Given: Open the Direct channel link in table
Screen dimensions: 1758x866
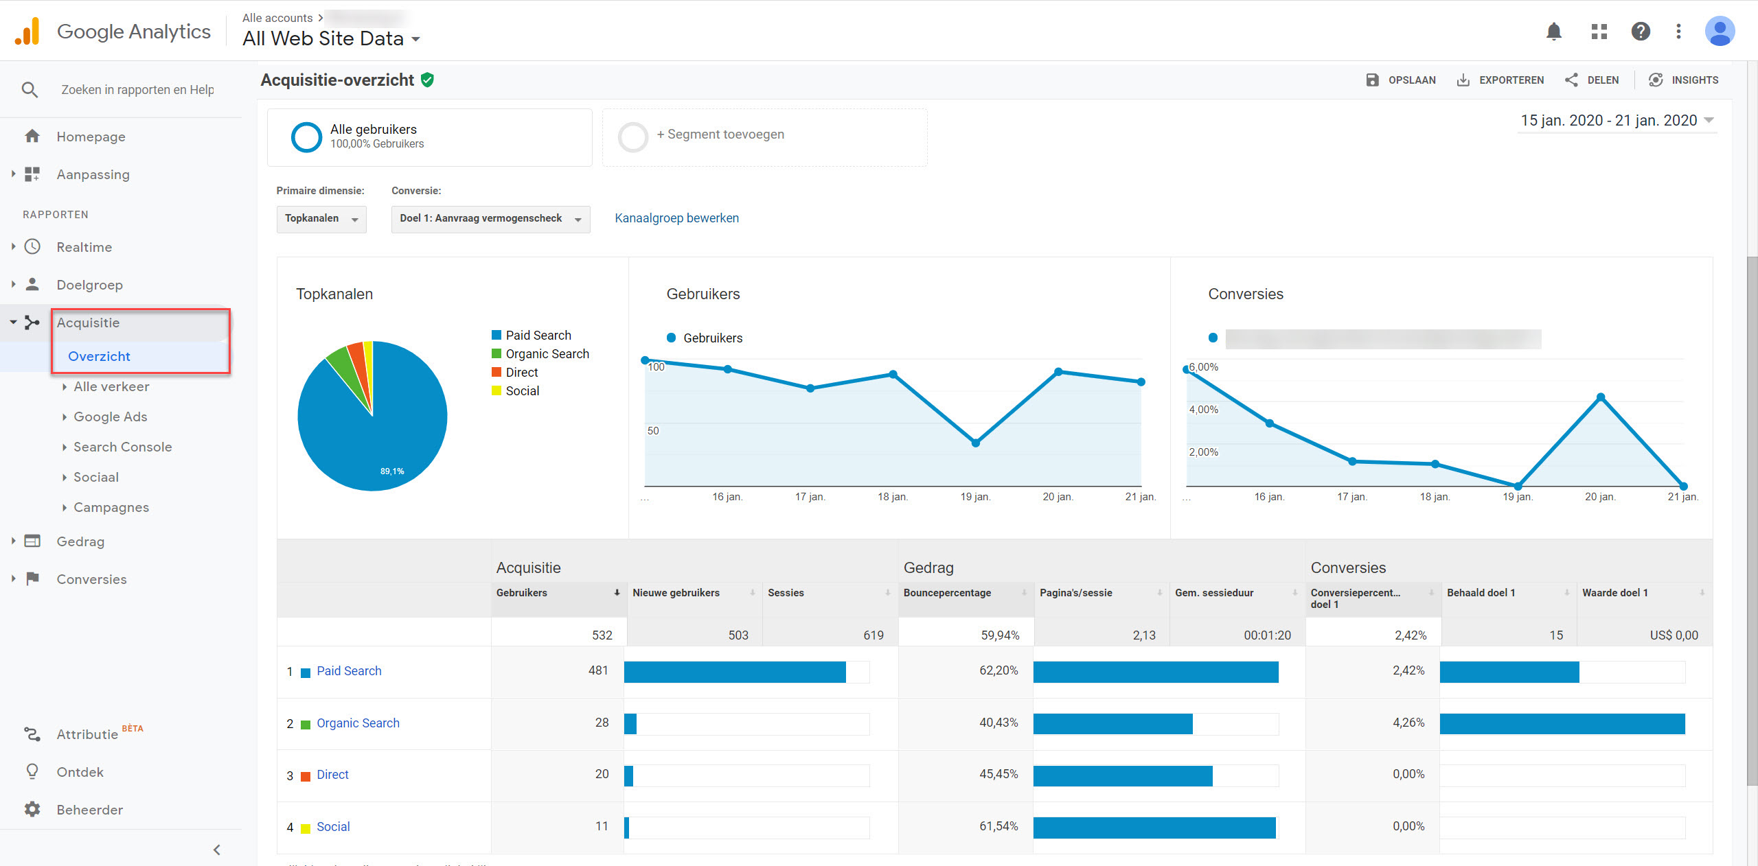Looking at the screenshot, I should (x=332, y=775).
